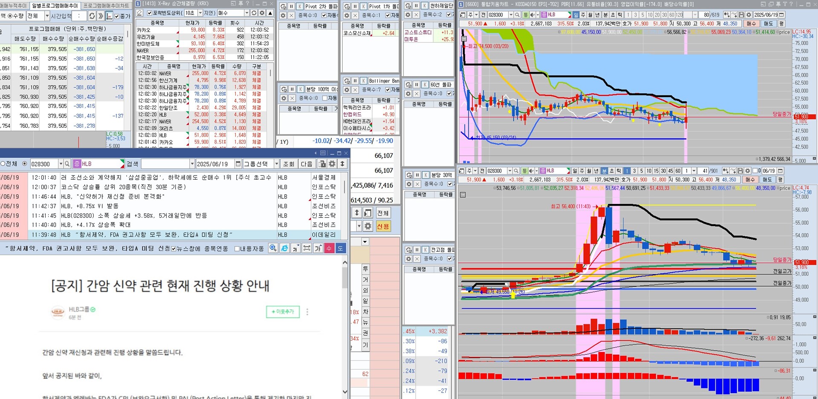Click the eraser icon in X-Ray 순간체결량 window
Screen dimensions: 818x399
[139, 13]
